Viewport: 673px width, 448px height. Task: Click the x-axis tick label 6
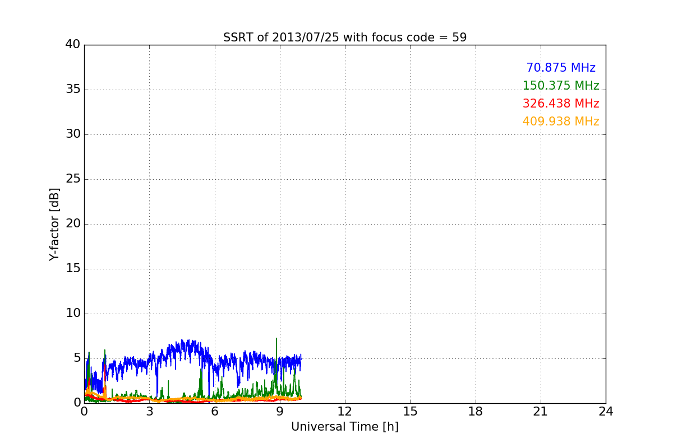point(215,411)
